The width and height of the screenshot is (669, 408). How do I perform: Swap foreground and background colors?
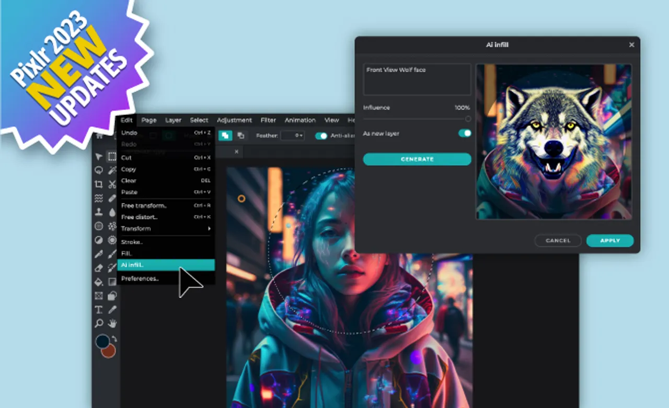coord(114,339)
